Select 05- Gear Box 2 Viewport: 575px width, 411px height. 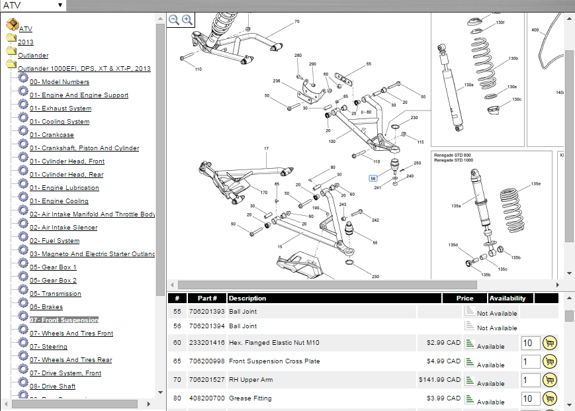(x=53, y=280)
